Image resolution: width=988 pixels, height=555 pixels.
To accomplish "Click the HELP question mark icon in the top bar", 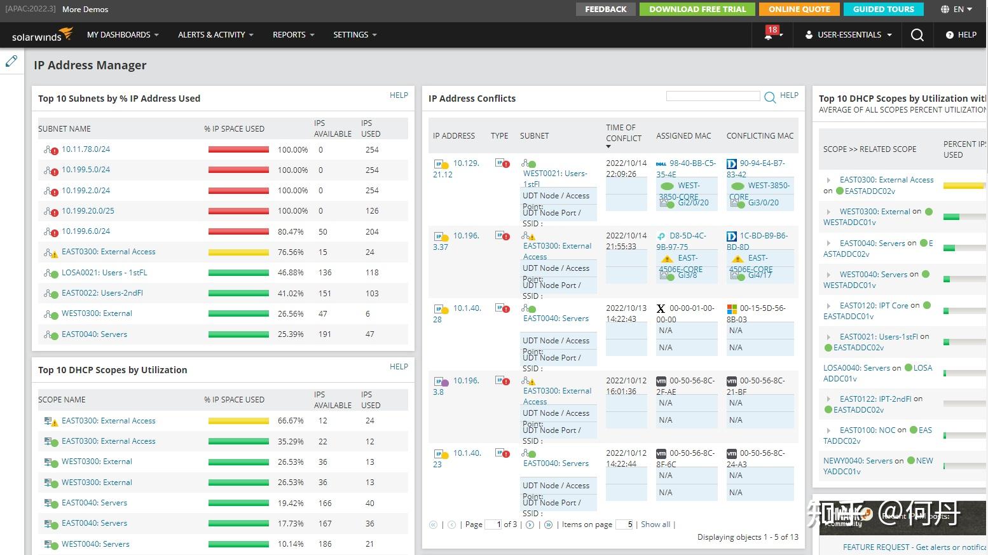I will click(x=950, y=35).
